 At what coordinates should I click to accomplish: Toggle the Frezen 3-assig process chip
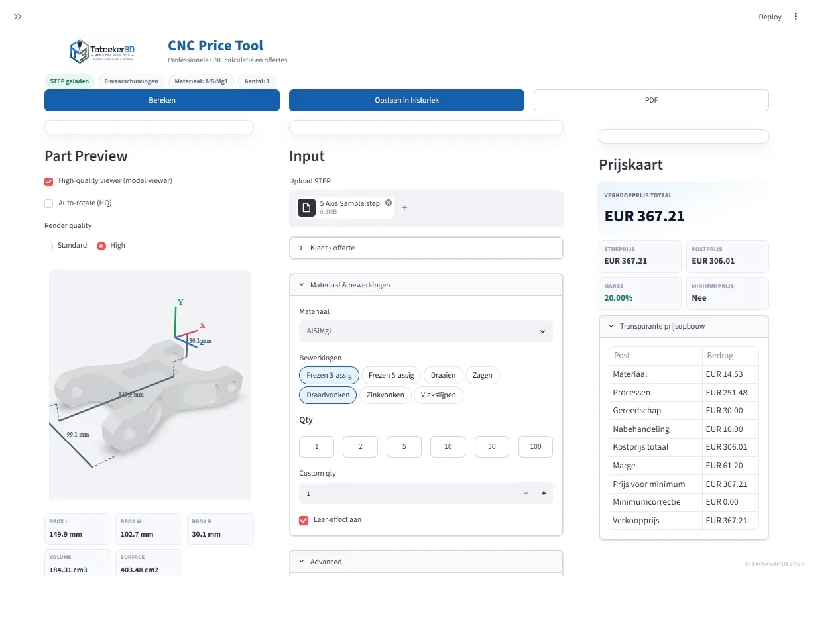pyautogui.click(x=330, y=375)
